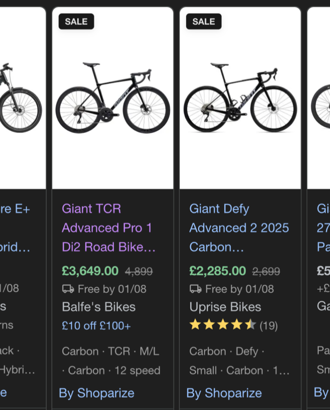Click By Shoparize under the Defy card
This screenshot has height=410, width=330.
pos(224,393)
